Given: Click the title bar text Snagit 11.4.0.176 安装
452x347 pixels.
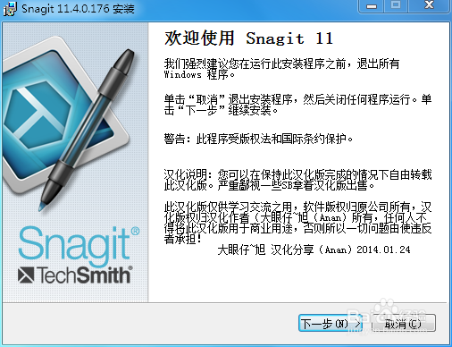Looking at the screenshot, I should pos(78,9).
